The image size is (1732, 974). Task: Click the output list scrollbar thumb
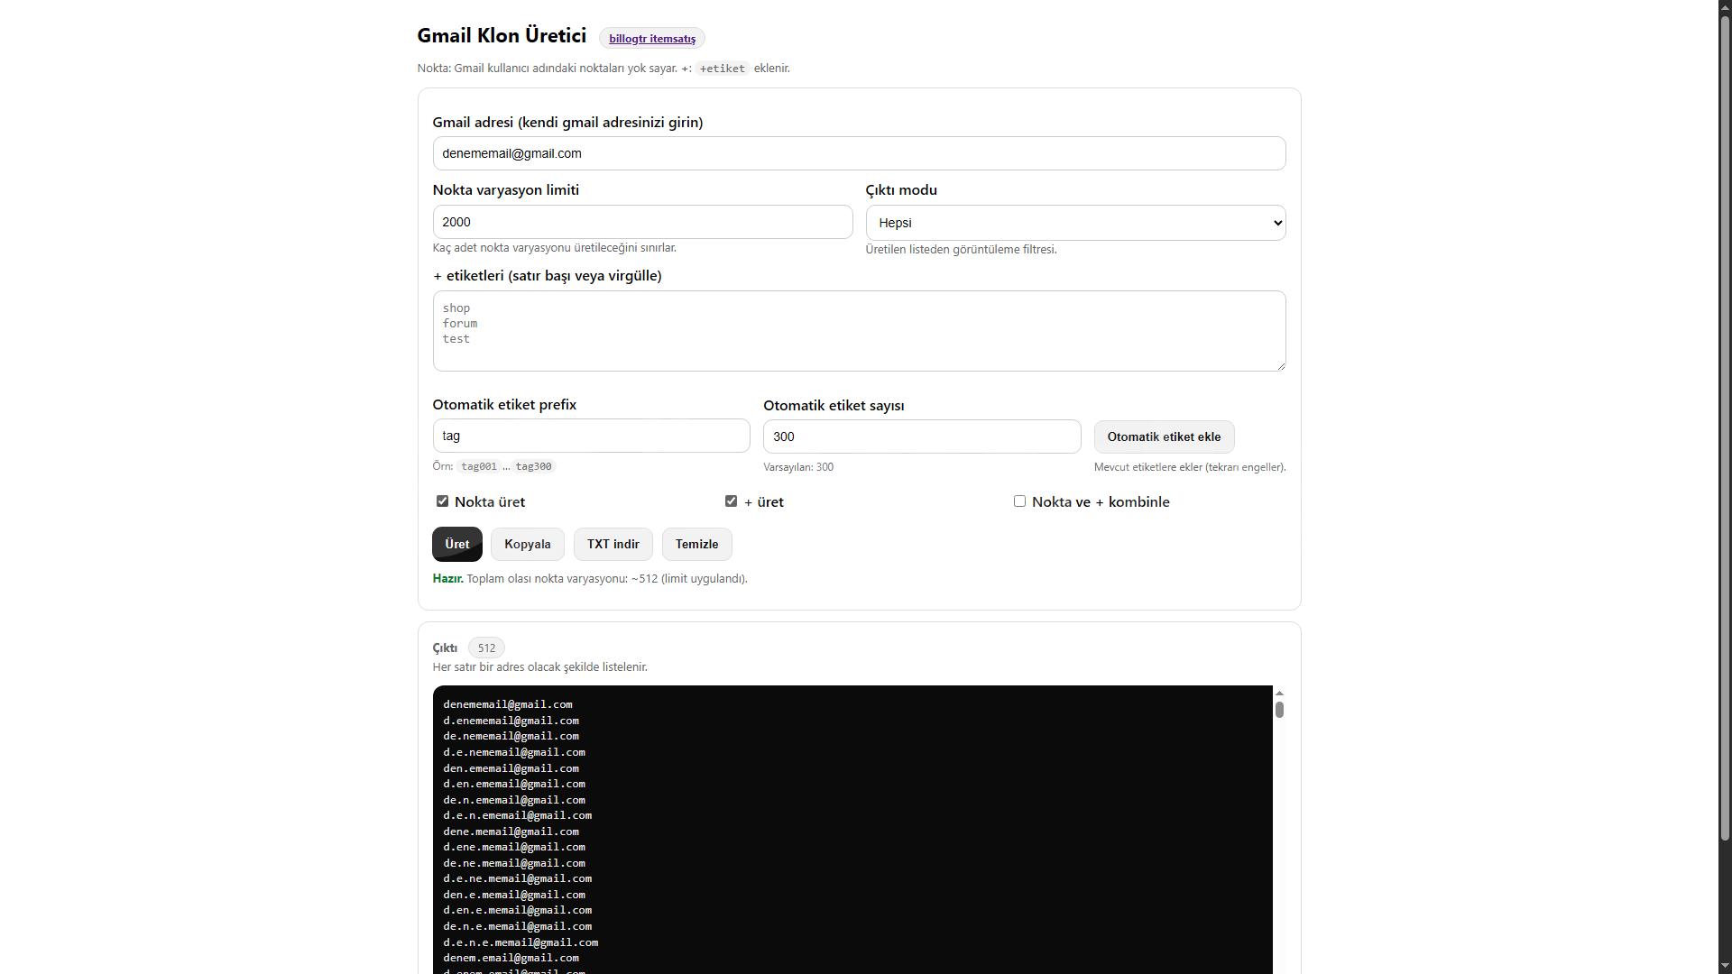(1279, 710)
